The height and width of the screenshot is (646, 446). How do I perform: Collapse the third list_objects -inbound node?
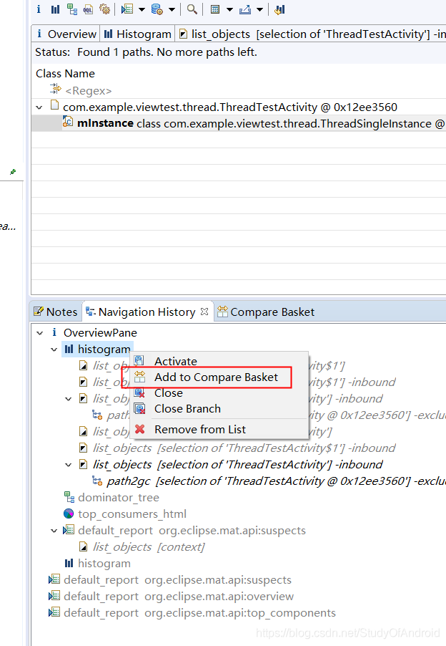pyautogui.click(x=68, y=399)
